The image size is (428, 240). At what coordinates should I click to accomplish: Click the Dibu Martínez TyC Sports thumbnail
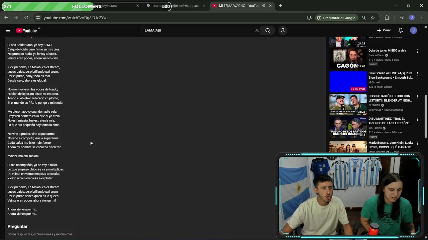click(348, 127)
